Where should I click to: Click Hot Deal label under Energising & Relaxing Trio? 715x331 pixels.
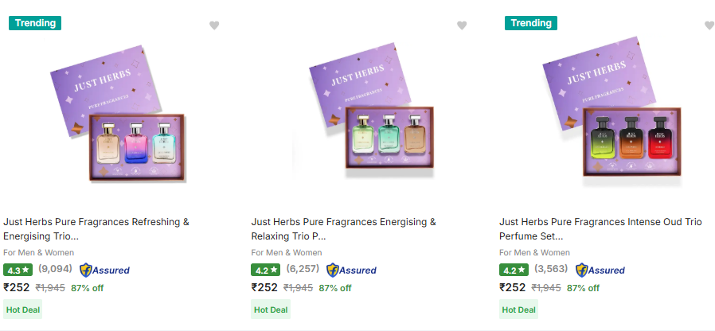[271, 310]
